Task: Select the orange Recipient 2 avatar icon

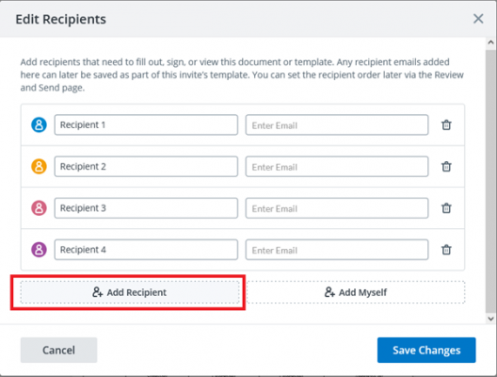Action: coord(39,166)
